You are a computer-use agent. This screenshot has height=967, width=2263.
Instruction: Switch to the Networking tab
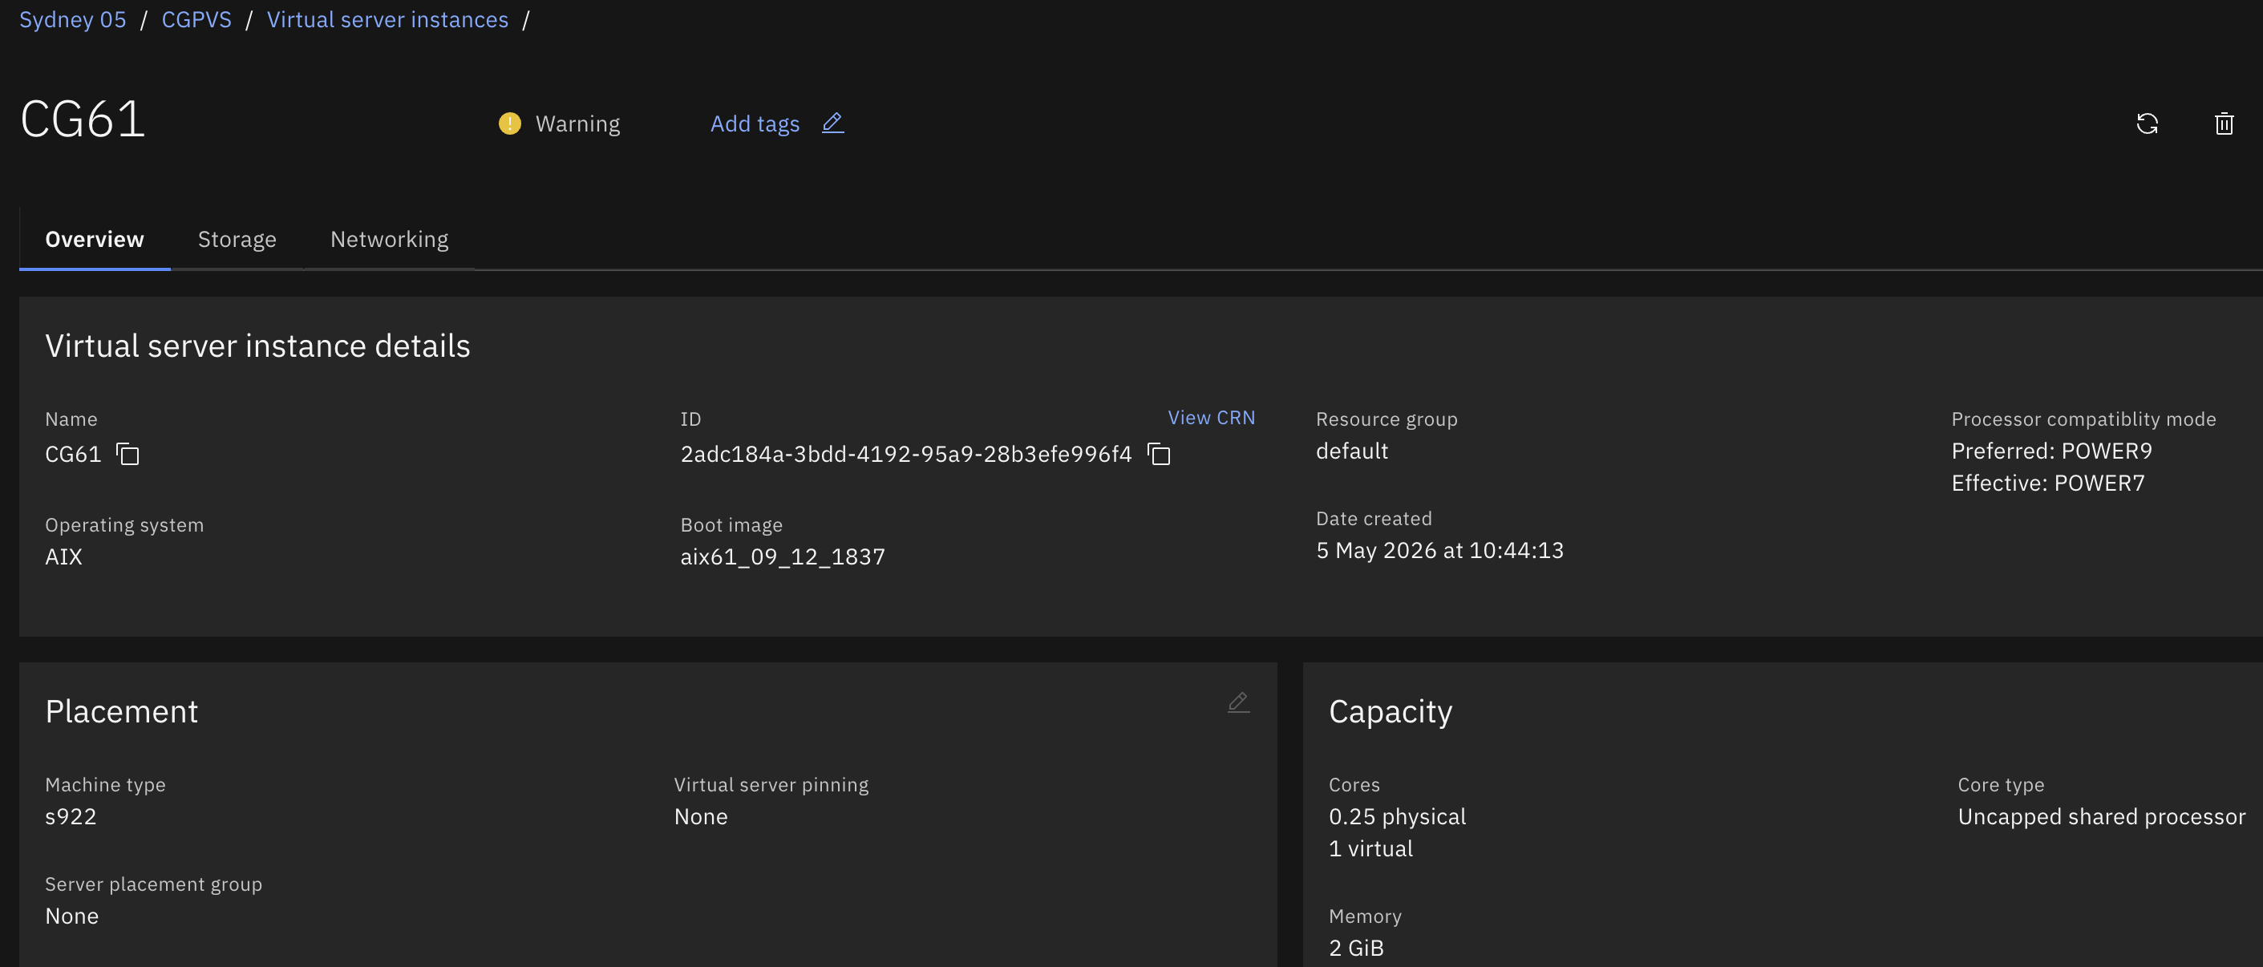click(x=389, y=239)
